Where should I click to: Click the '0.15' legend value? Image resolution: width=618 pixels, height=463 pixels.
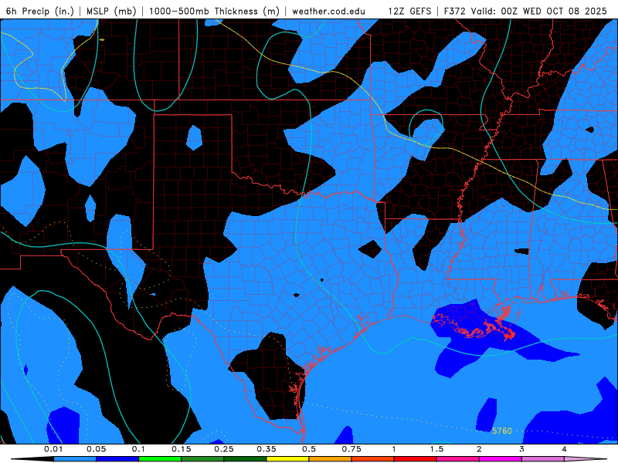click(x=182, y=449)
